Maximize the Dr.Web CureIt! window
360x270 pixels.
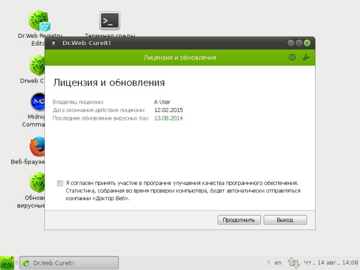pyautogui.click(x=299, y=43)
